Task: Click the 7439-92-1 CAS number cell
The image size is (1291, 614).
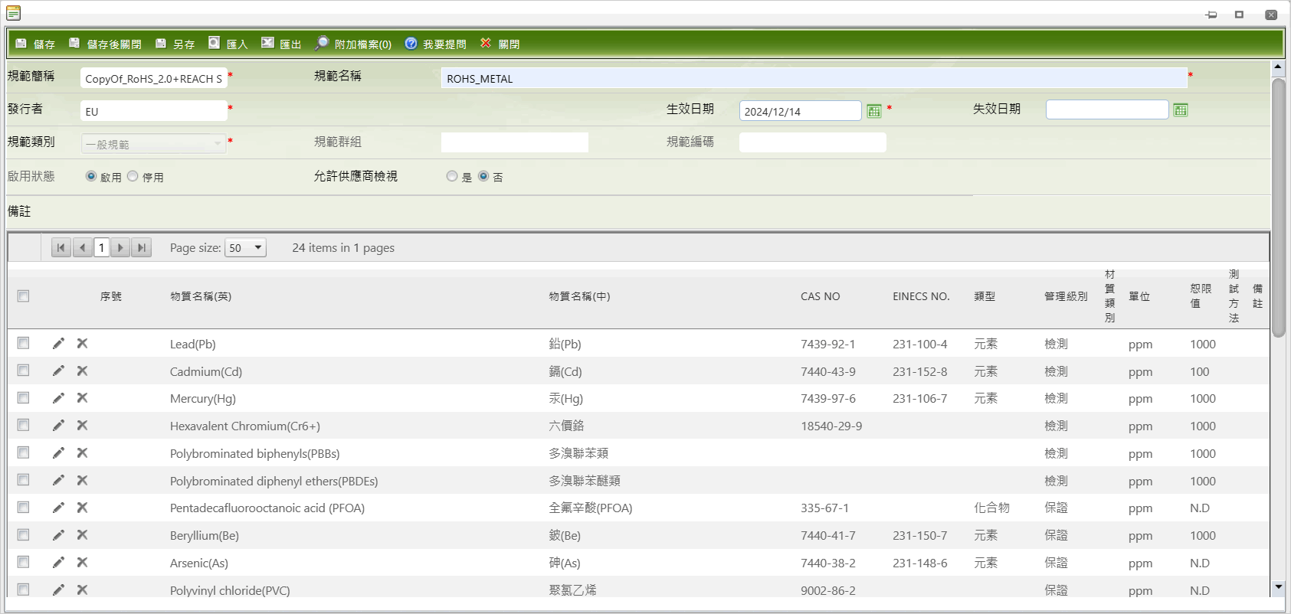Action: [828, 344]
